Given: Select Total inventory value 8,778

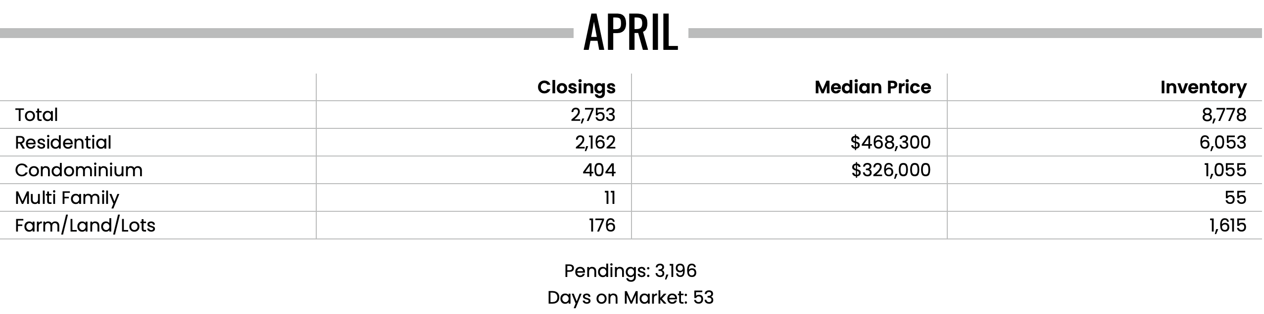Looking at the screenshot, I should pos(1223,115).
